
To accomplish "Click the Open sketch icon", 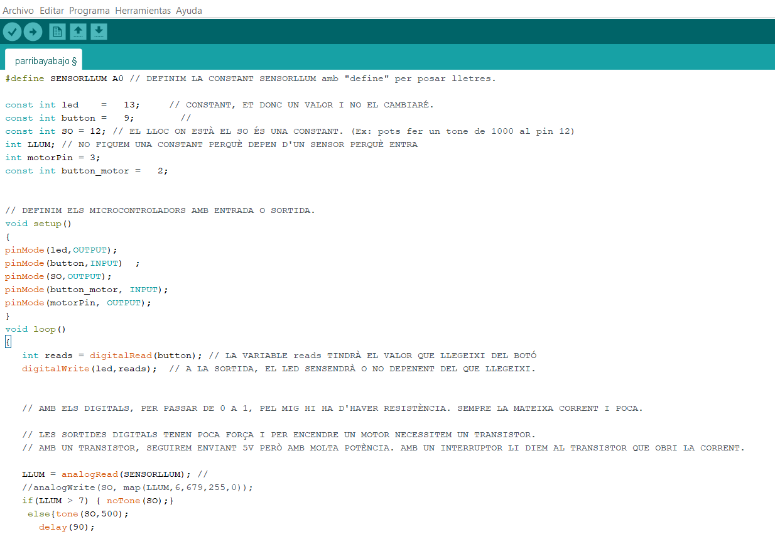I will (x=78, y=31).
